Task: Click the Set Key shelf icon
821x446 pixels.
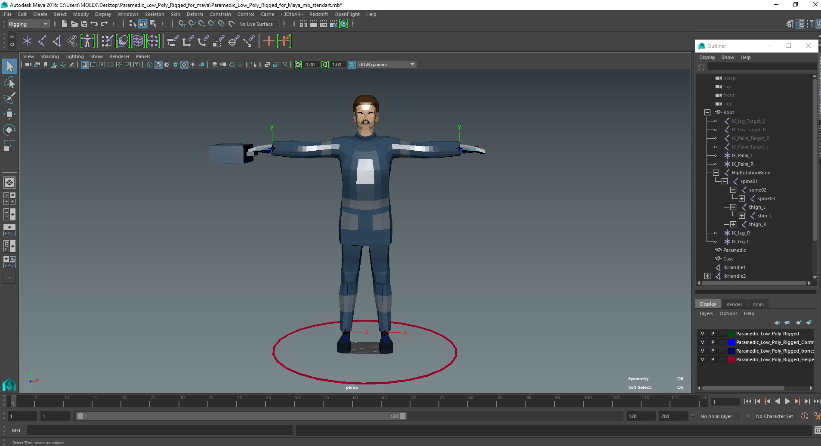Action: [x=269, y=41]
